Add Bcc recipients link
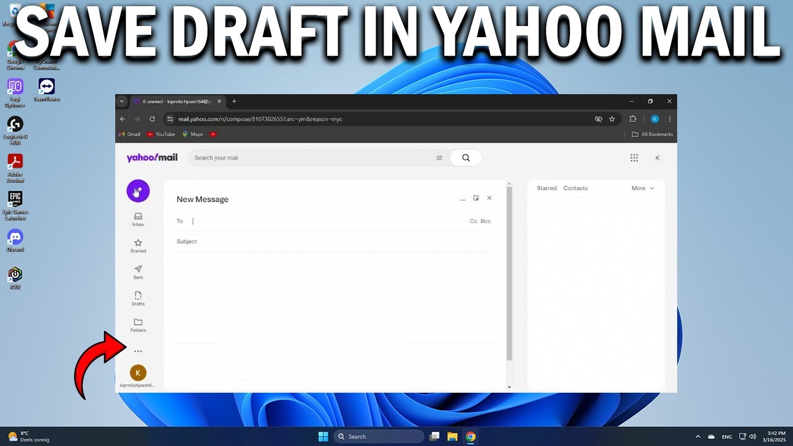The image size is (793, 446). pos(486,221)
